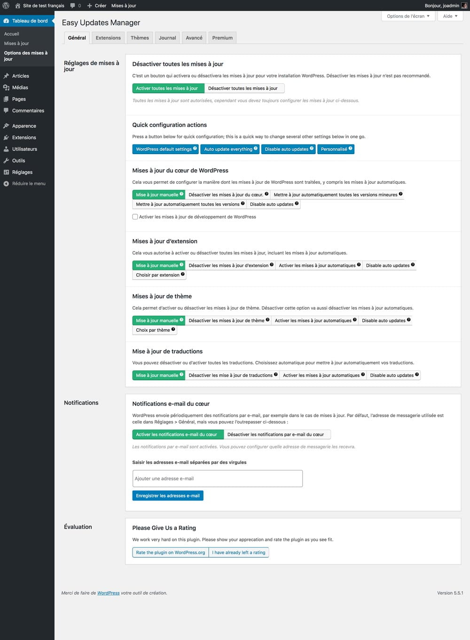Viewport: 470px width, 640px height.
Task: Click the Médias sidebar icon
Action: (x=6, y=87)
